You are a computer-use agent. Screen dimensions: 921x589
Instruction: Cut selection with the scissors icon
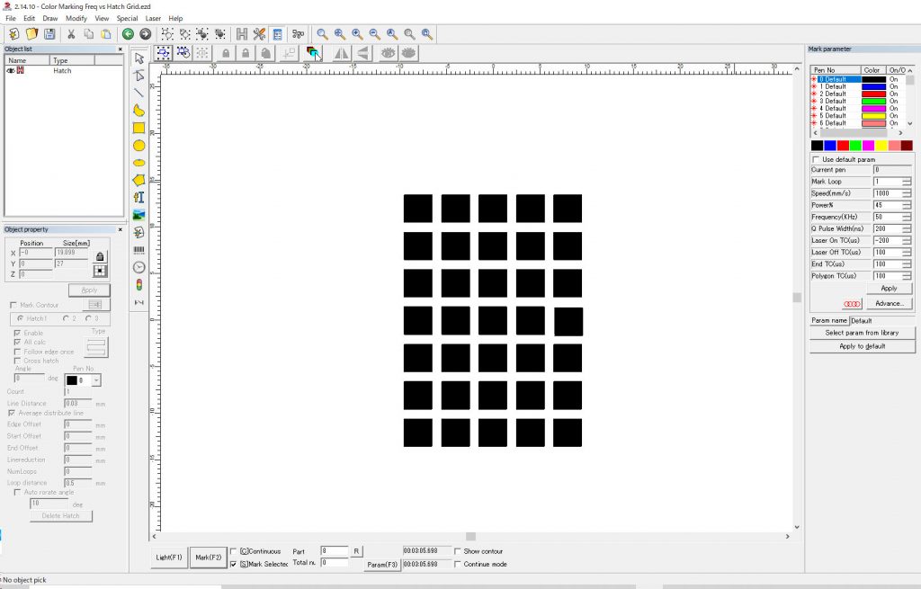pyautogui.click(x=71, y=34)
